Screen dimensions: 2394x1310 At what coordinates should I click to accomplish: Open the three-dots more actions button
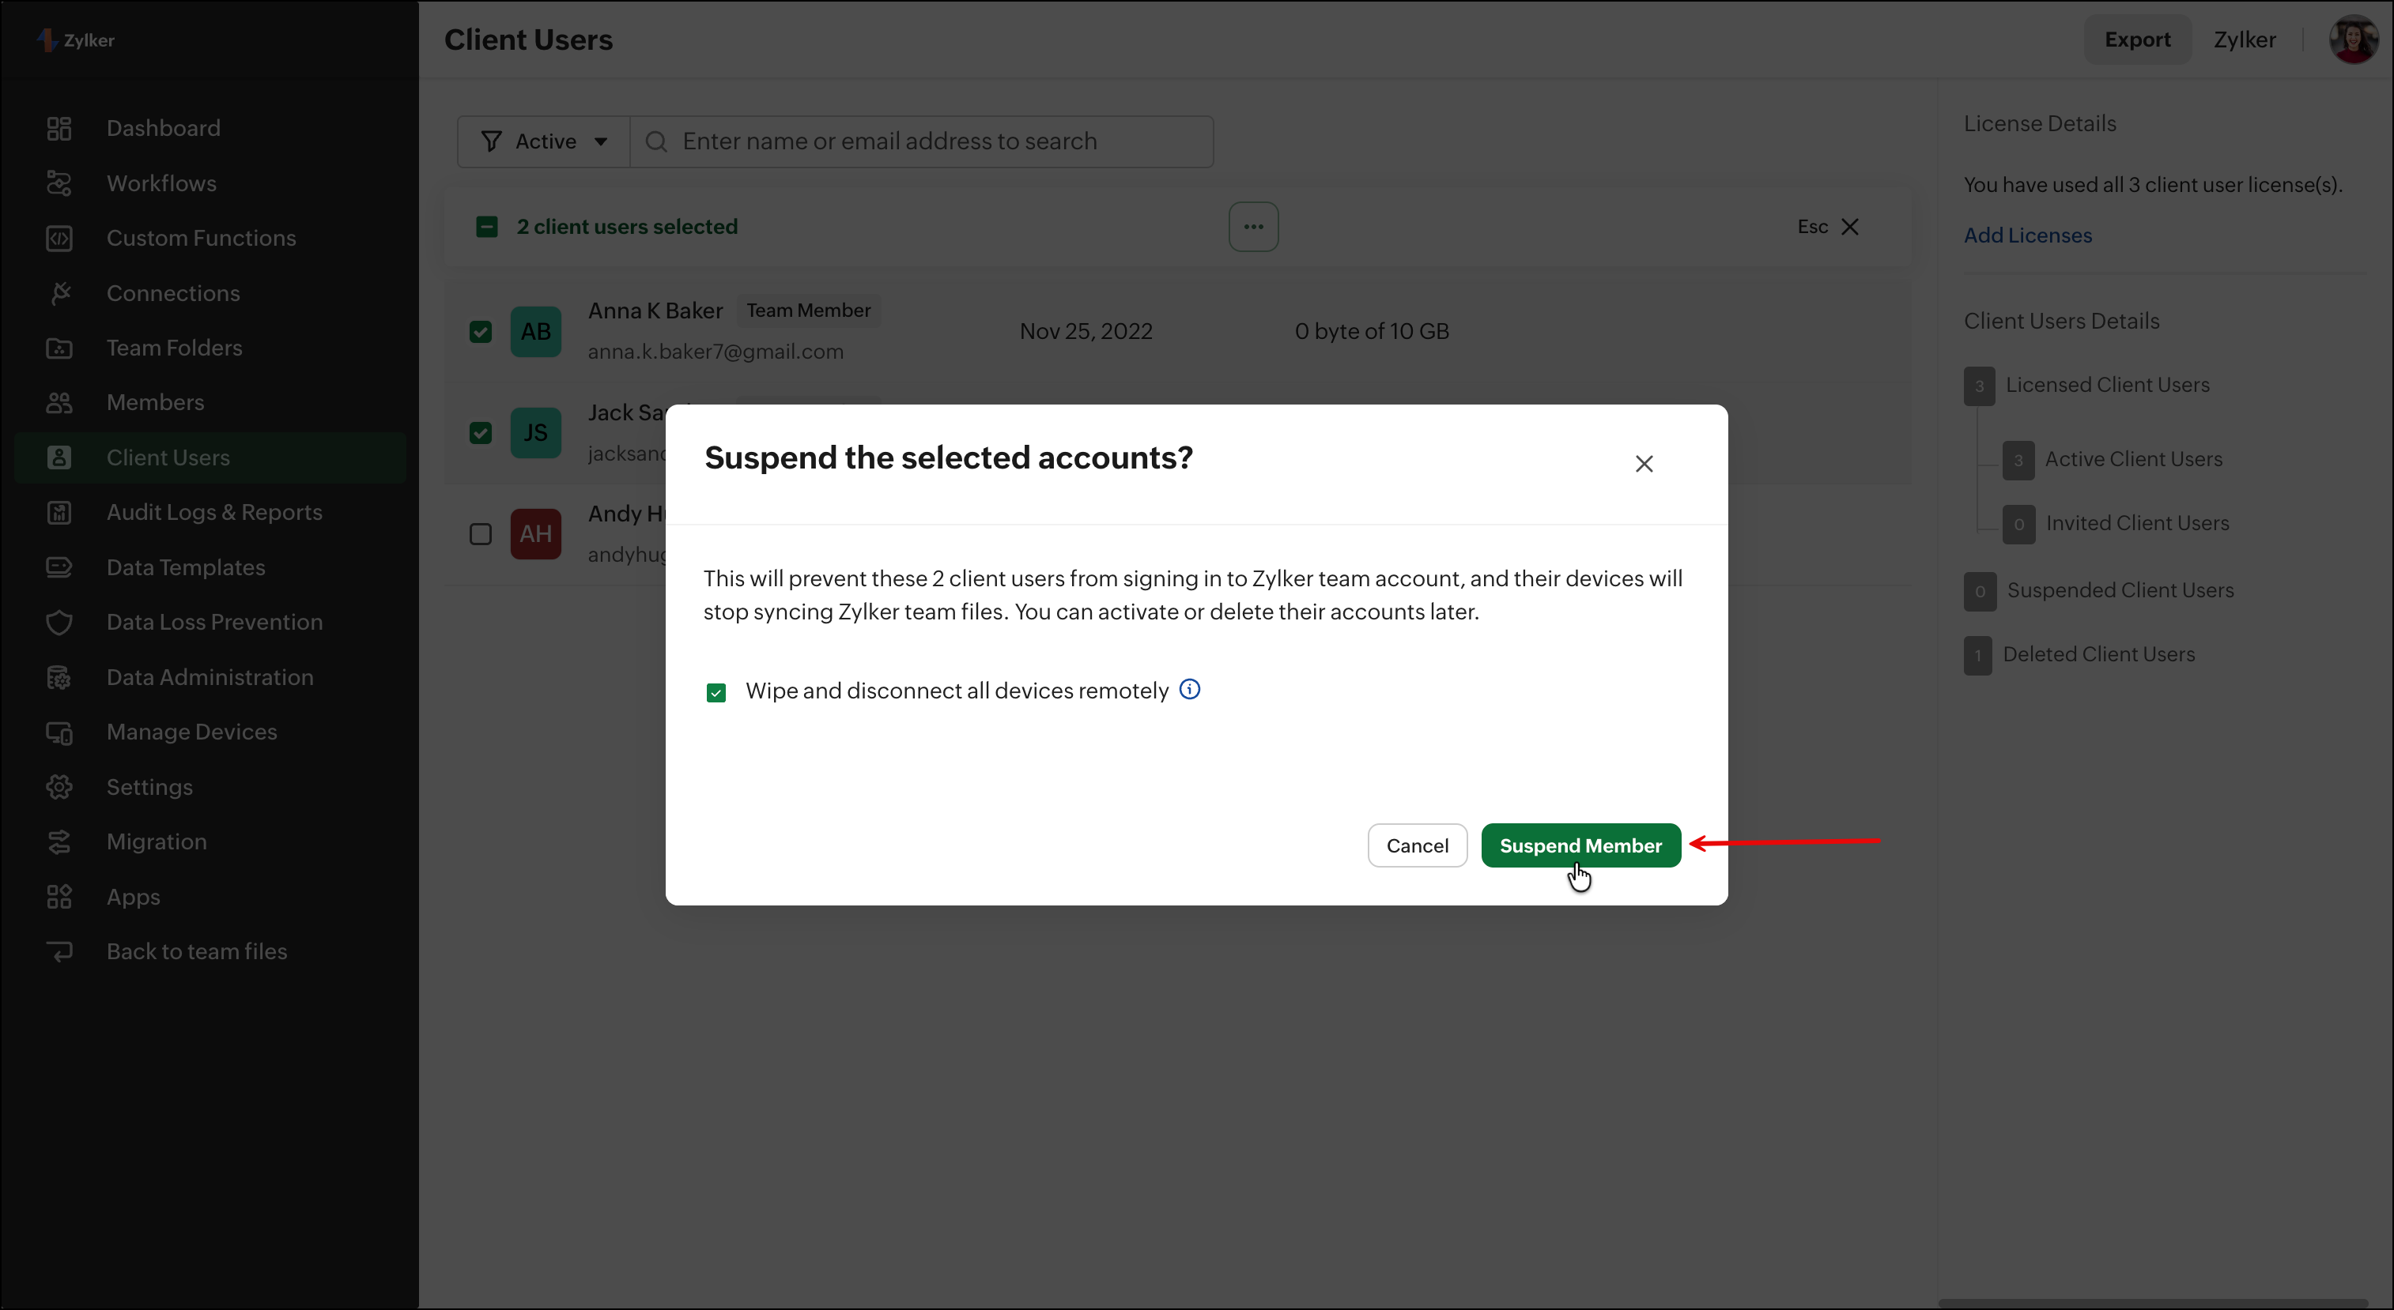click(x=1254, y=227)
